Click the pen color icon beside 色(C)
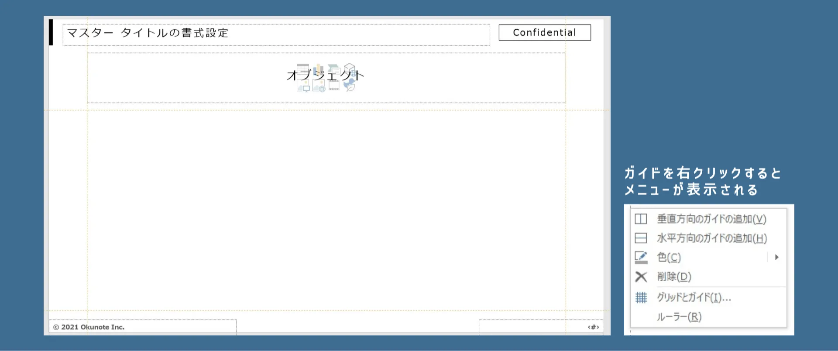Viewport: 838px width, 351px height. [641, 257]
